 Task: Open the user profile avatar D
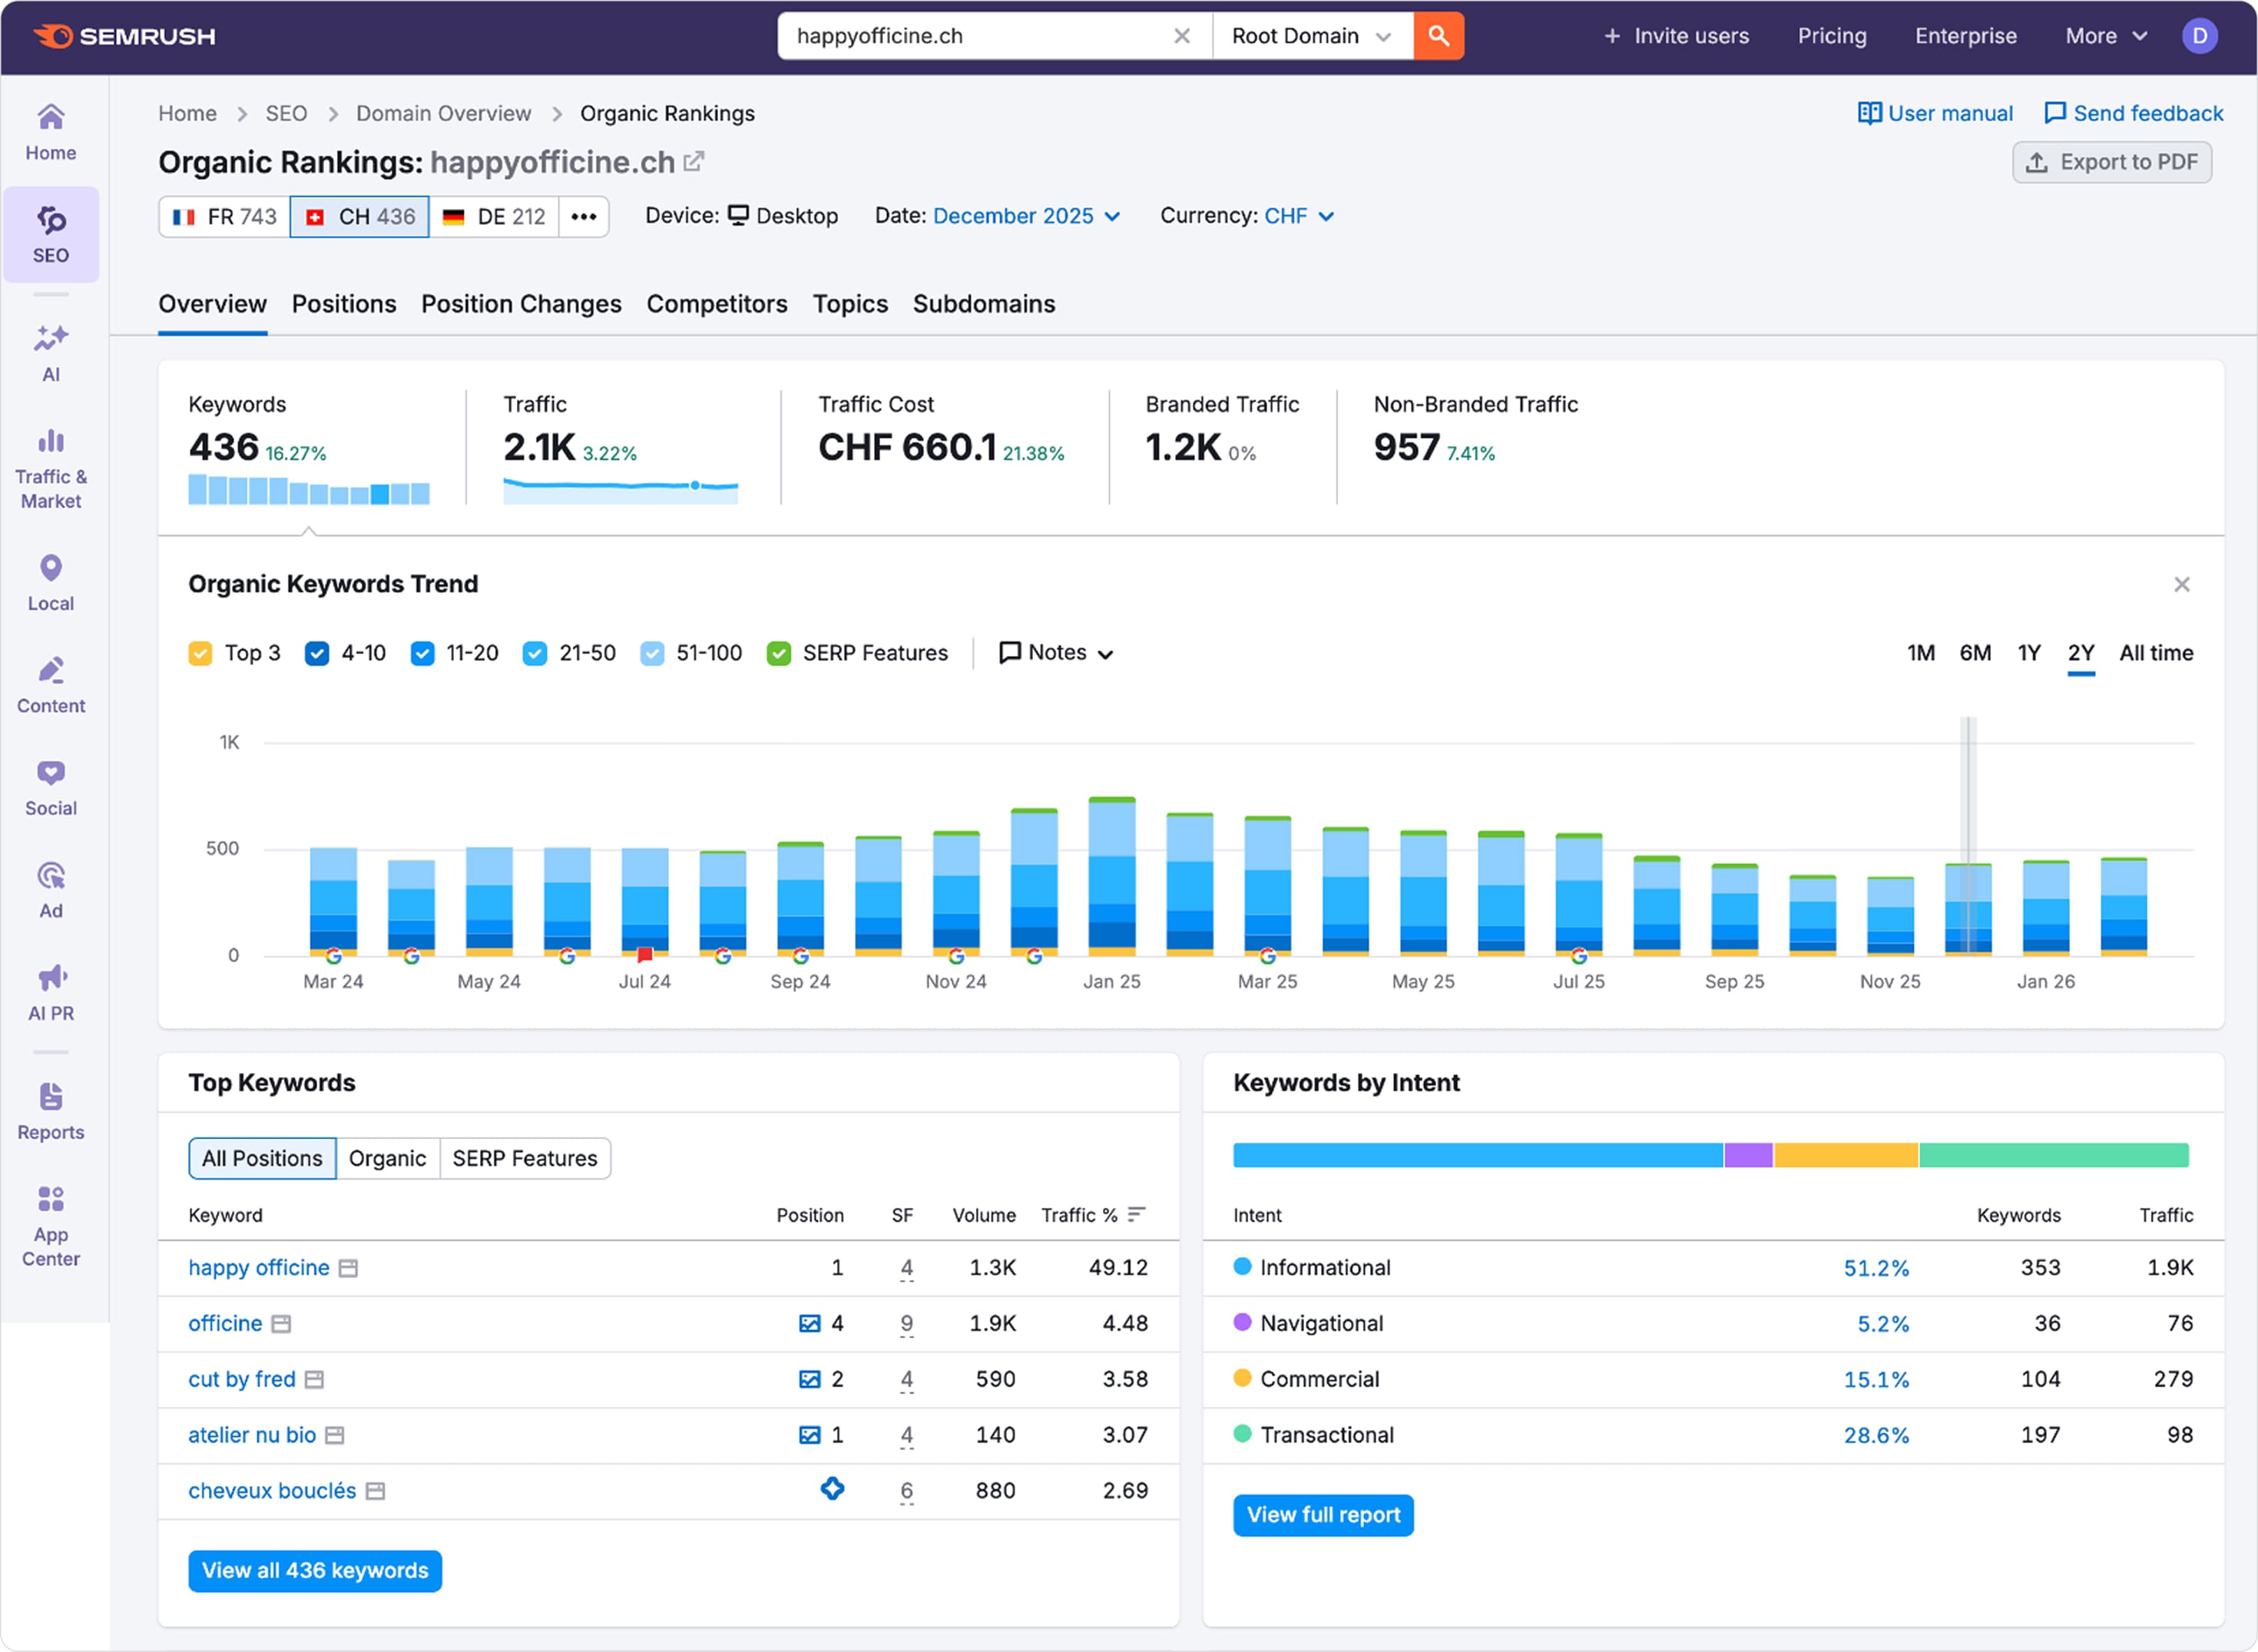[x=2199, y=36]
